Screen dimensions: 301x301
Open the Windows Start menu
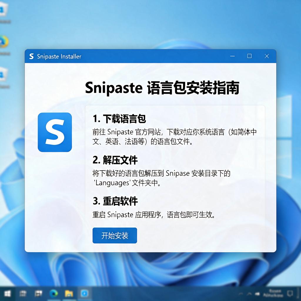[7, 294]
